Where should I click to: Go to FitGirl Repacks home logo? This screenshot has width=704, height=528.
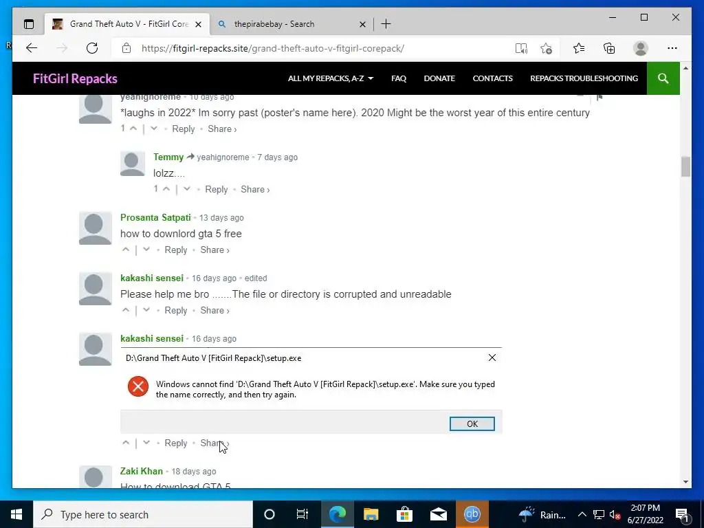[x=75, y=78]
